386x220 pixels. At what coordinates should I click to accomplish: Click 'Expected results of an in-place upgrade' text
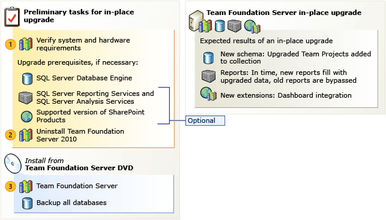(x=267, y=41)
